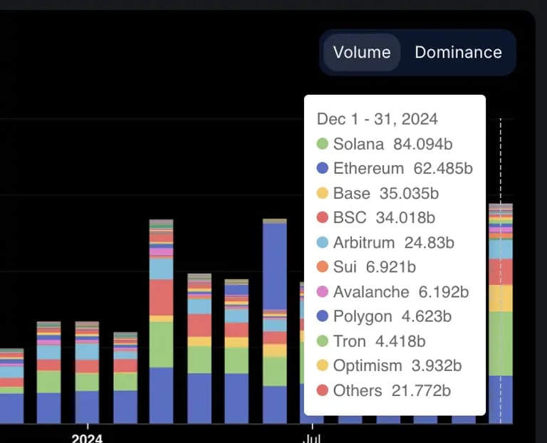The height and width of the screenshot is (443, 547).
Task: Click the 'BSC 34.018b' tooltip entry
Action: [376, 217]
